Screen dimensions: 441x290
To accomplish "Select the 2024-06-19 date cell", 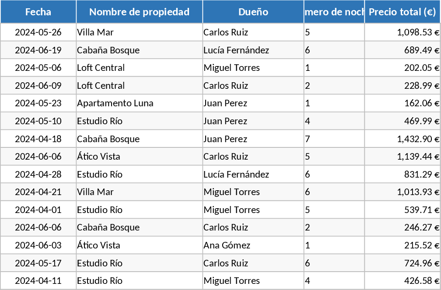I will tap(38, 50).
